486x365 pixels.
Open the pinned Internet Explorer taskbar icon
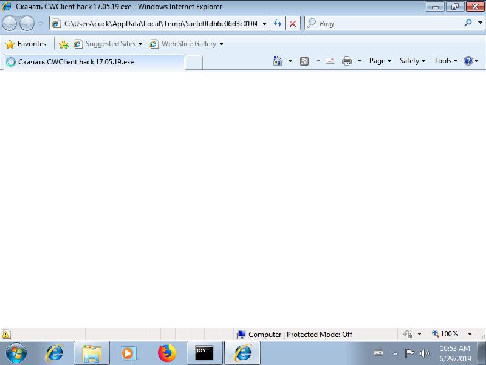54,353
